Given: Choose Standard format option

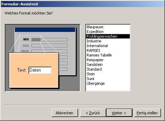Looking at the screenshot, I should click(x=108, y=69).
